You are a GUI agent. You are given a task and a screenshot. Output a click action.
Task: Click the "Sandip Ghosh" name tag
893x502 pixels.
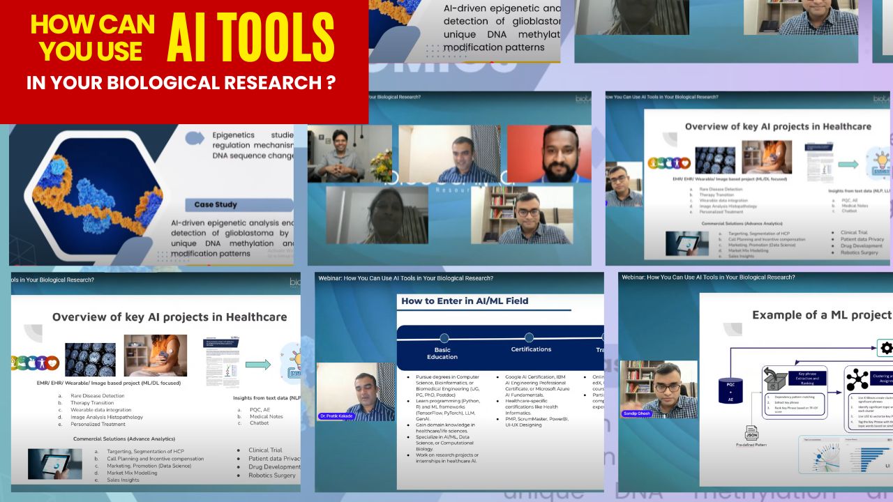point(637,413)
